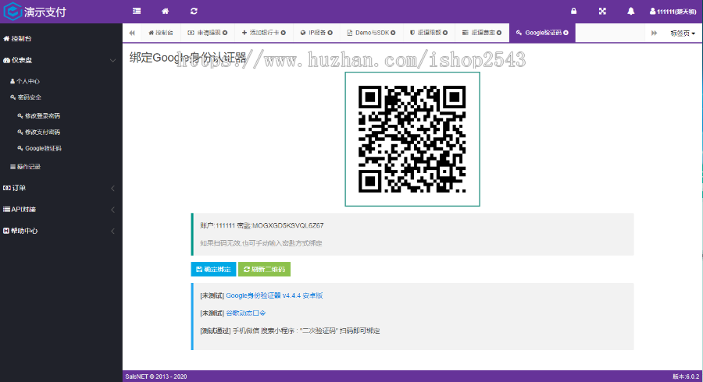Click the 确定绑定 button
703x382 pixels.
coord(213,269)
